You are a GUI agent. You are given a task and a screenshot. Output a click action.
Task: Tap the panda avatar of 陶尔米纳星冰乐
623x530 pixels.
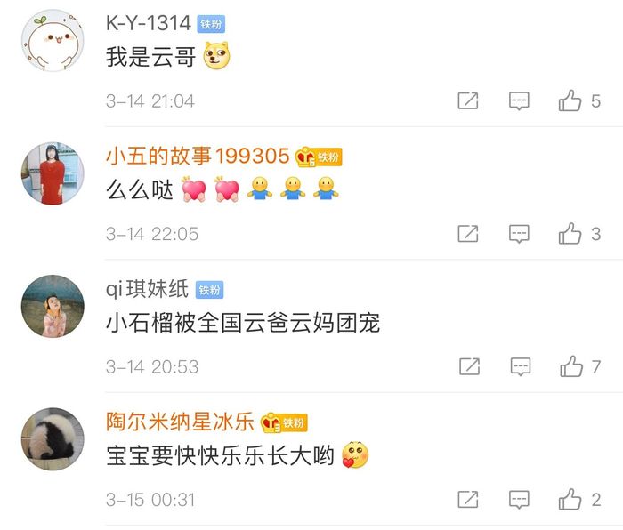coord(53,439)
